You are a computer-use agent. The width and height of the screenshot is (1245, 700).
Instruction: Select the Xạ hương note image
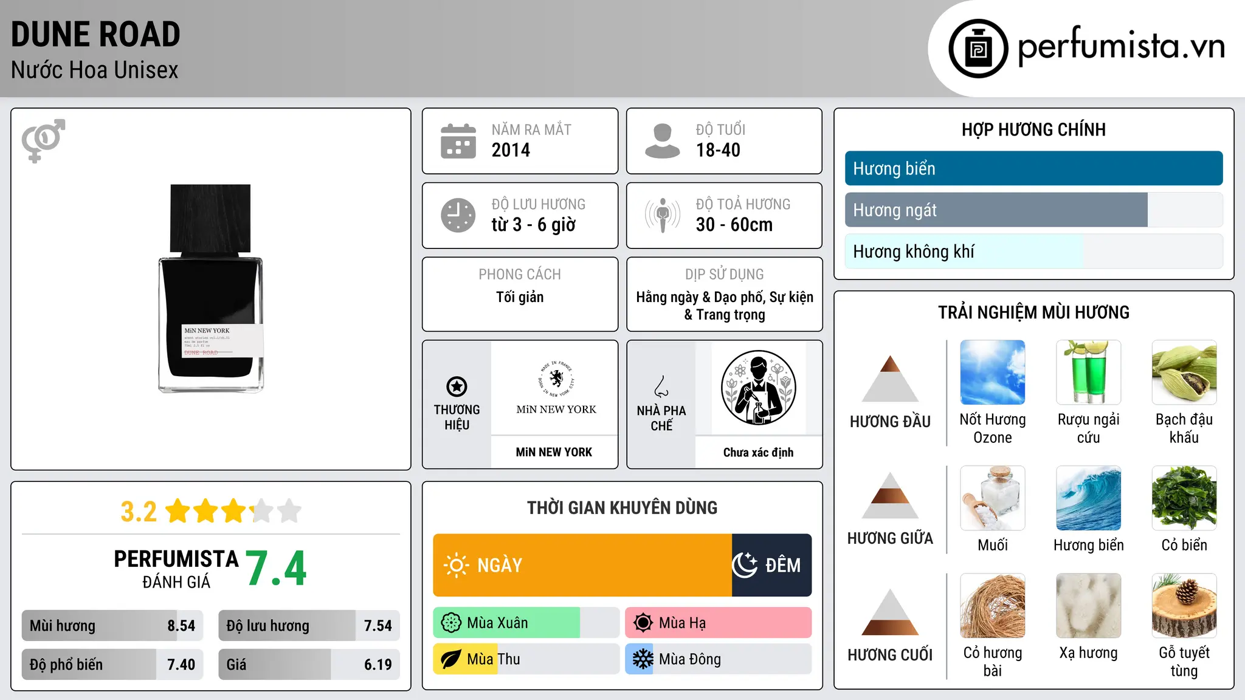point(1088,606)
